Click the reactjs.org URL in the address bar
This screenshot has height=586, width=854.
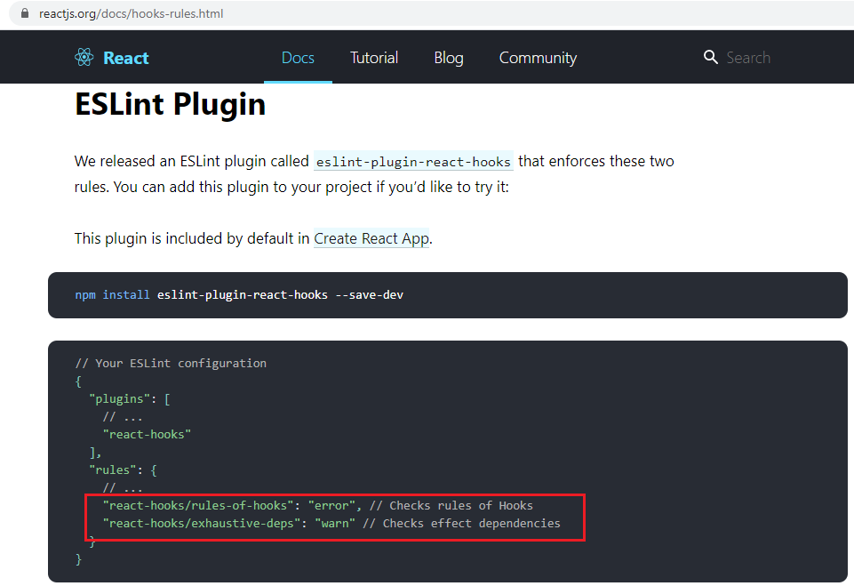click(x=132, y=14)
